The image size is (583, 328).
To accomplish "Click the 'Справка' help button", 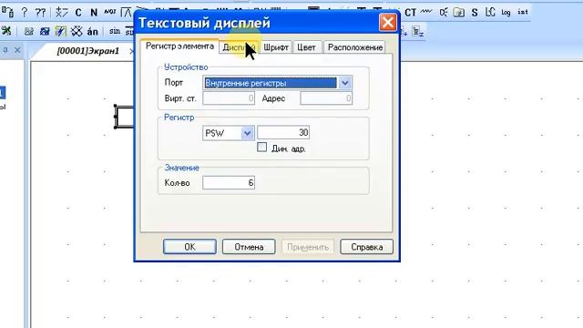I will click(366, 247).
